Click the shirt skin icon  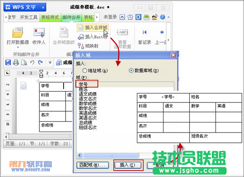130,17
